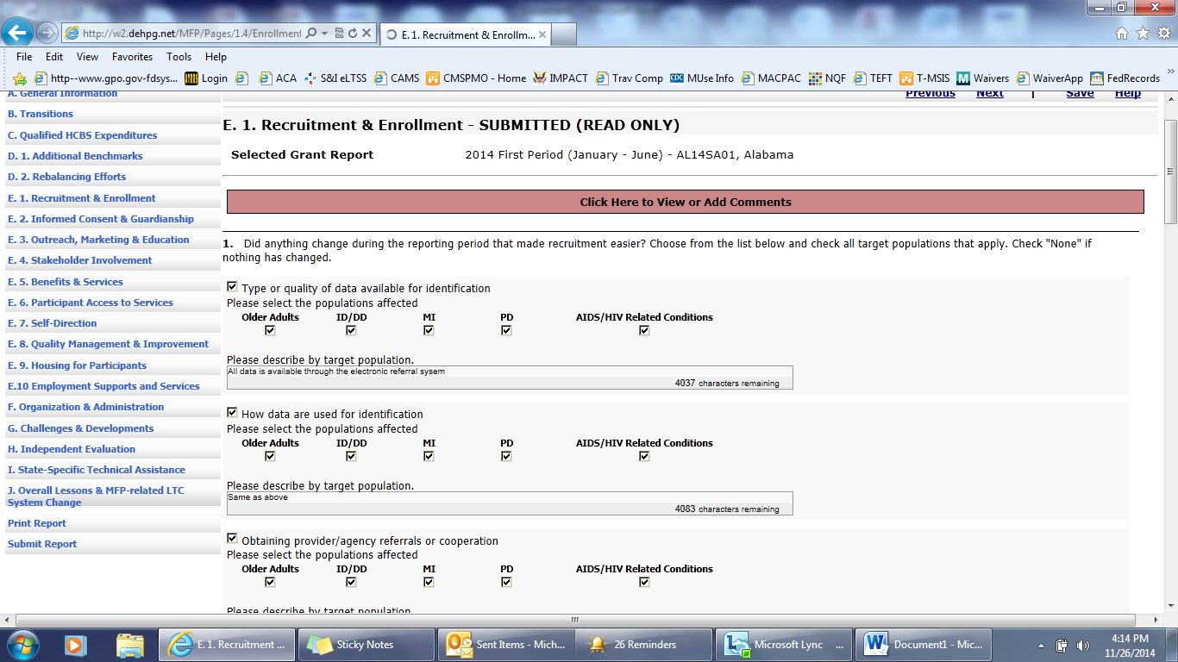This screenshot has height=662, width=1178.
Task: Toggle Older Adults checkbox under 'Type or quality of data'
Action: click(x=270, y=330)
